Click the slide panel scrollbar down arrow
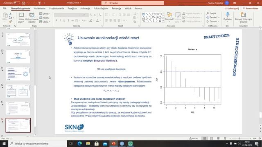Screen dimensions: 262x147 click(35, 135)
